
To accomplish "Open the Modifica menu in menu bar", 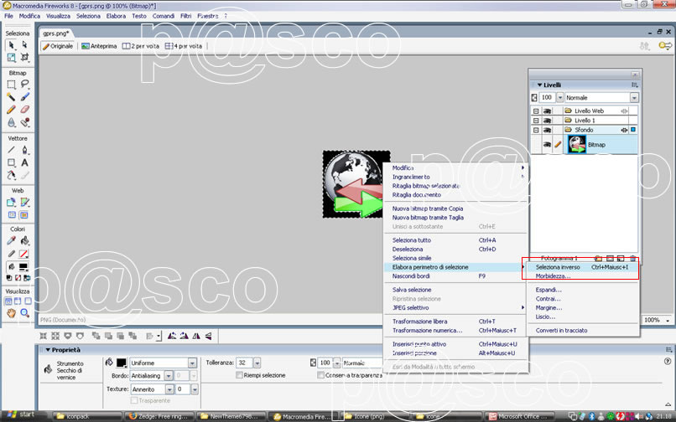I will tap(29, 16).
